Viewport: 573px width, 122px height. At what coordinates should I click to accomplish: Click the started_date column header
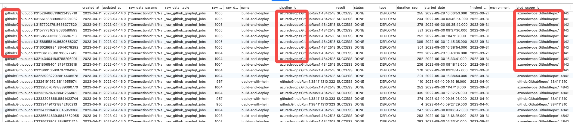435,7
